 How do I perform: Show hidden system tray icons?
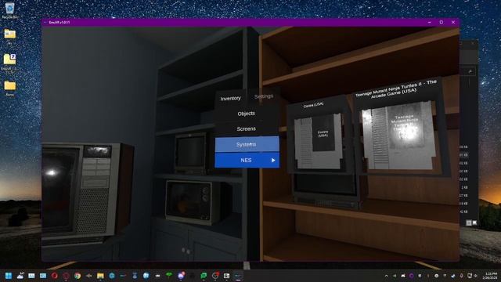[x=386, y=276]
